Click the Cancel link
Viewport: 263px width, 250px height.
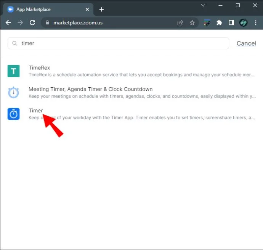tap(246, 43)
